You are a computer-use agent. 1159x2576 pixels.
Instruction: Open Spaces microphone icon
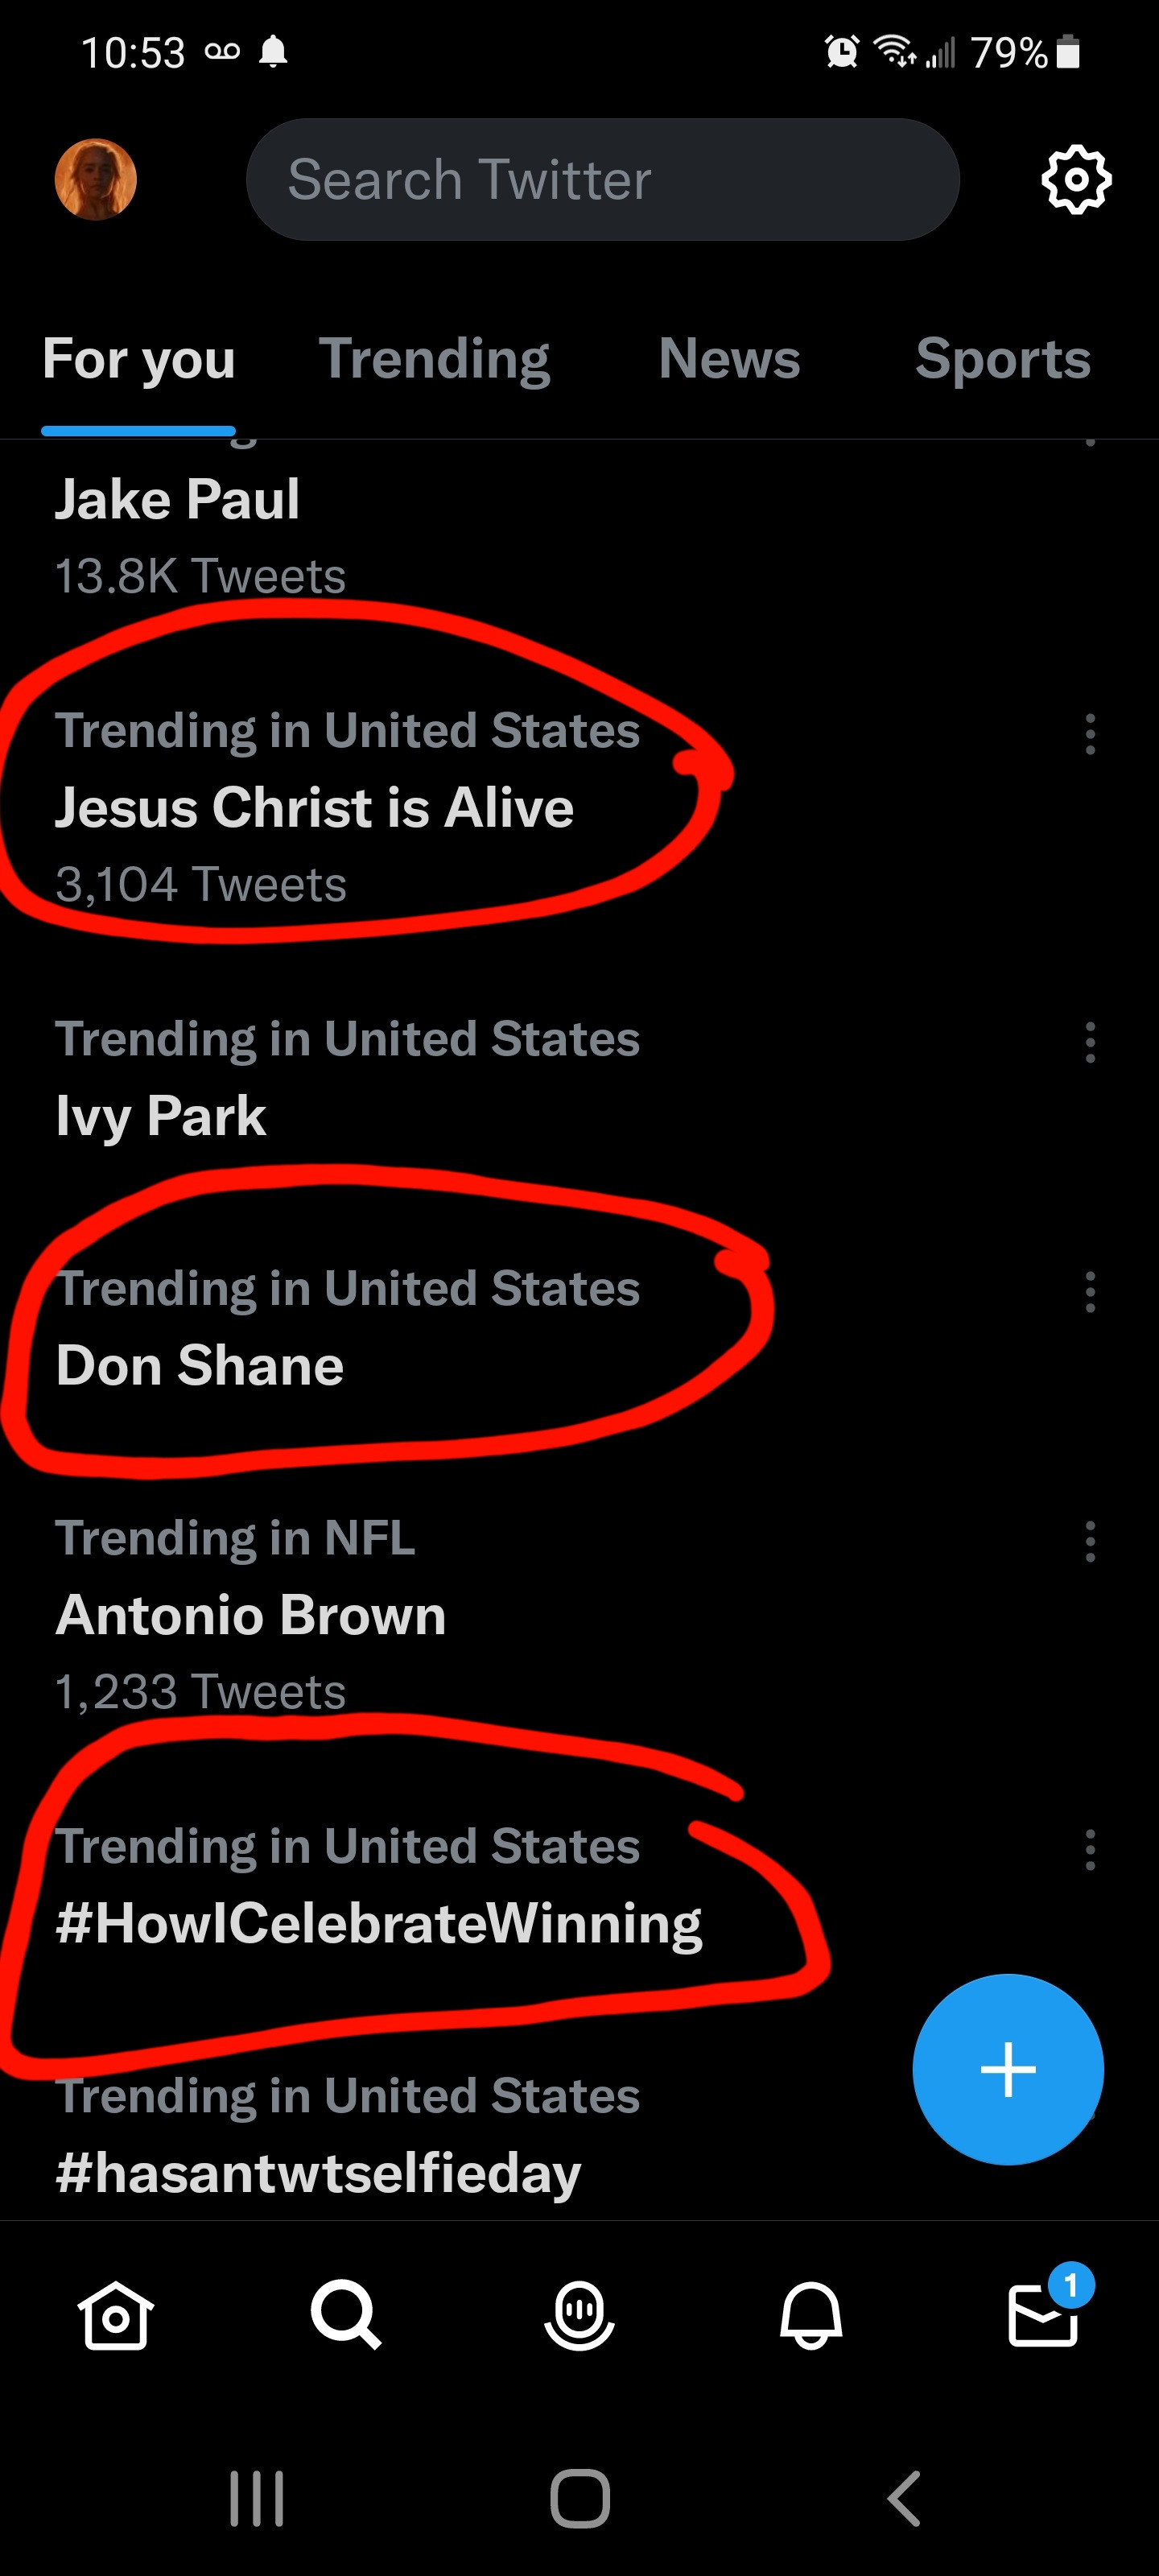(x=579, y=2314)
